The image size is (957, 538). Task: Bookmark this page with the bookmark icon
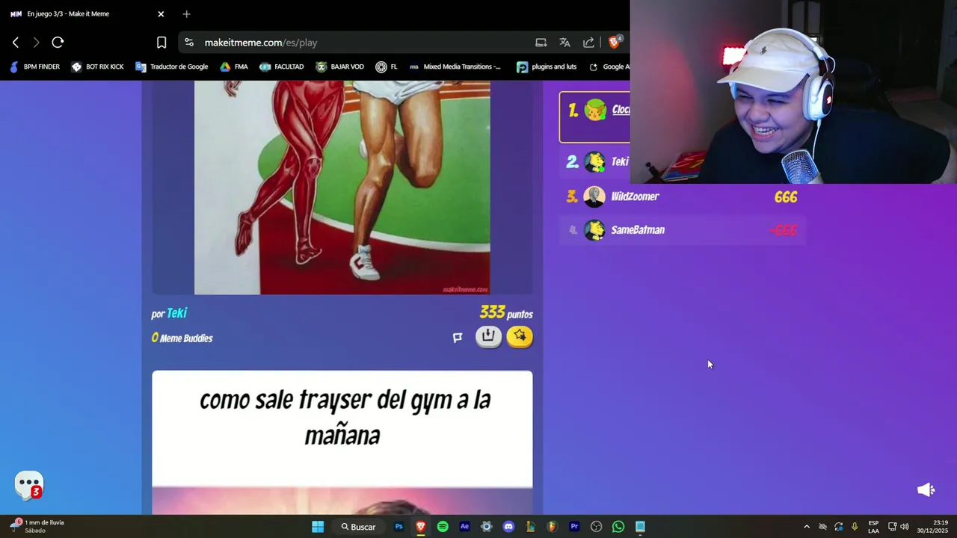coord(161,43)
